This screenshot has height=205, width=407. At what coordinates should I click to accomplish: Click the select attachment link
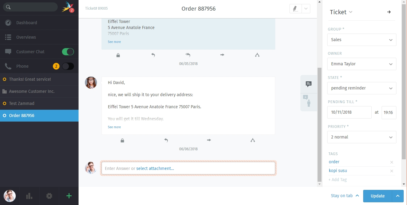coord(155,168)
